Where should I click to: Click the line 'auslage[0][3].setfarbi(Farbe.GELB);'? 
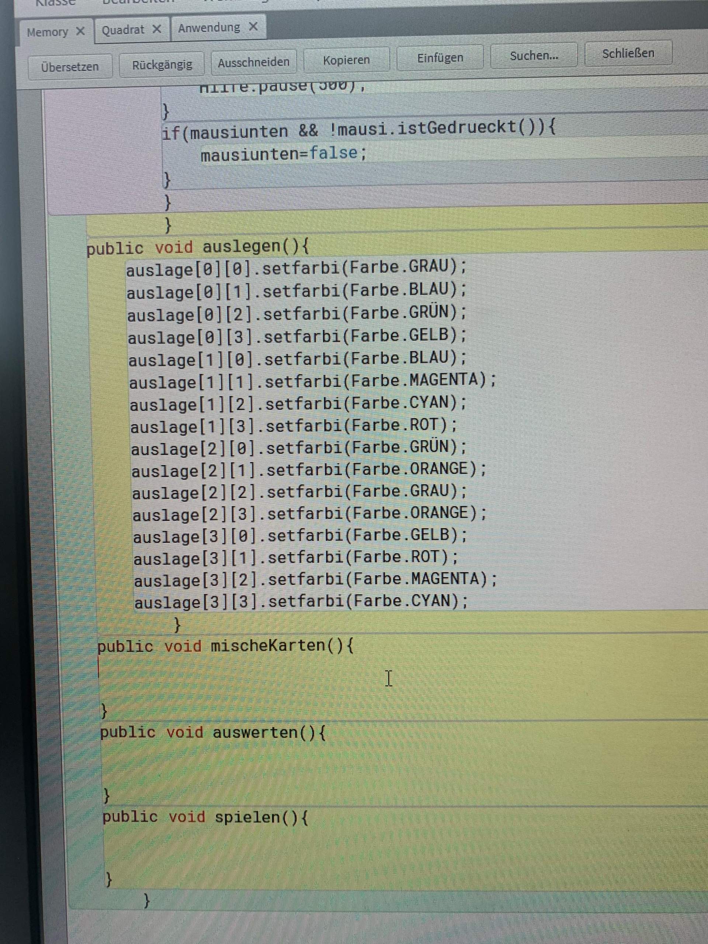point(298,336)
